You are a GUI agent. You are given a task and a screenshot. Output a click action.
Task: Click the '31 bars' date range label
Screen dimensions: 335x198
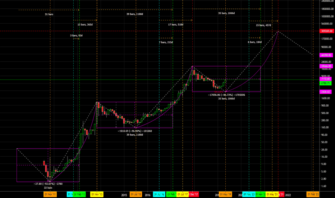point(49,14)
